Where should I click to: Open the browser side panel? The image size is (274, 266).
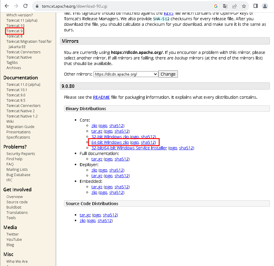click(256, 6)
